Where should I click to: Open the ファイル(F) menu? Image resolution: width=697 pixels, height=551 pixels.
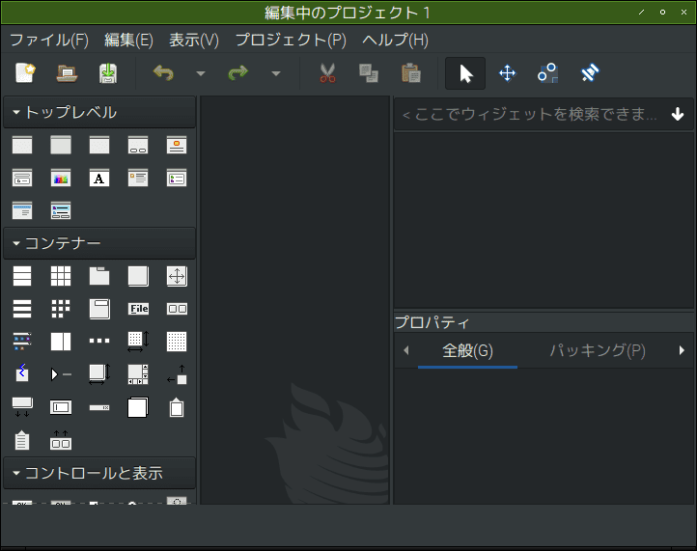coord(49,40)
